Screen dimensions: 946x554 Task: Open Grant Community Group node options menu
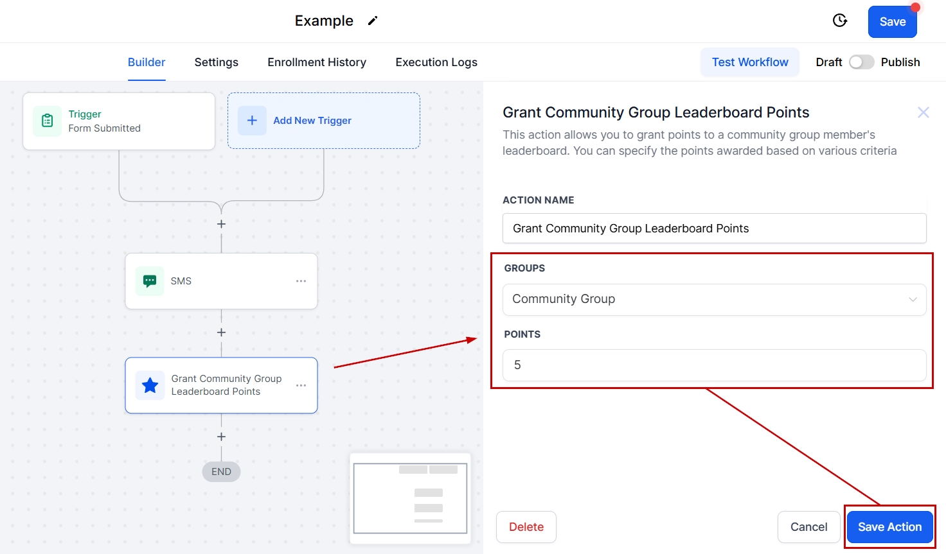coord(301,385)
